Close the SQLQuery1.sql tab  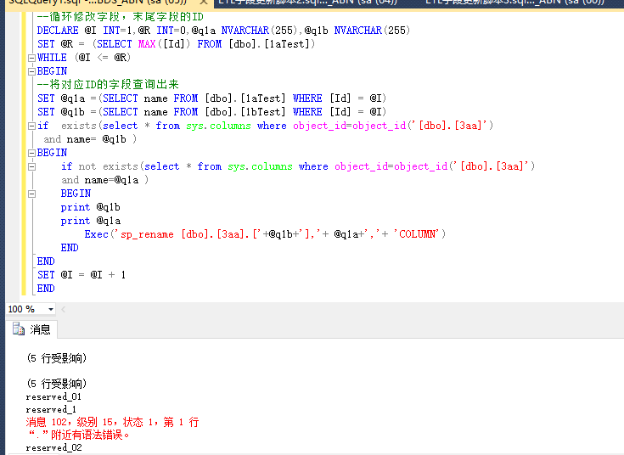click(x=204, y=2)
